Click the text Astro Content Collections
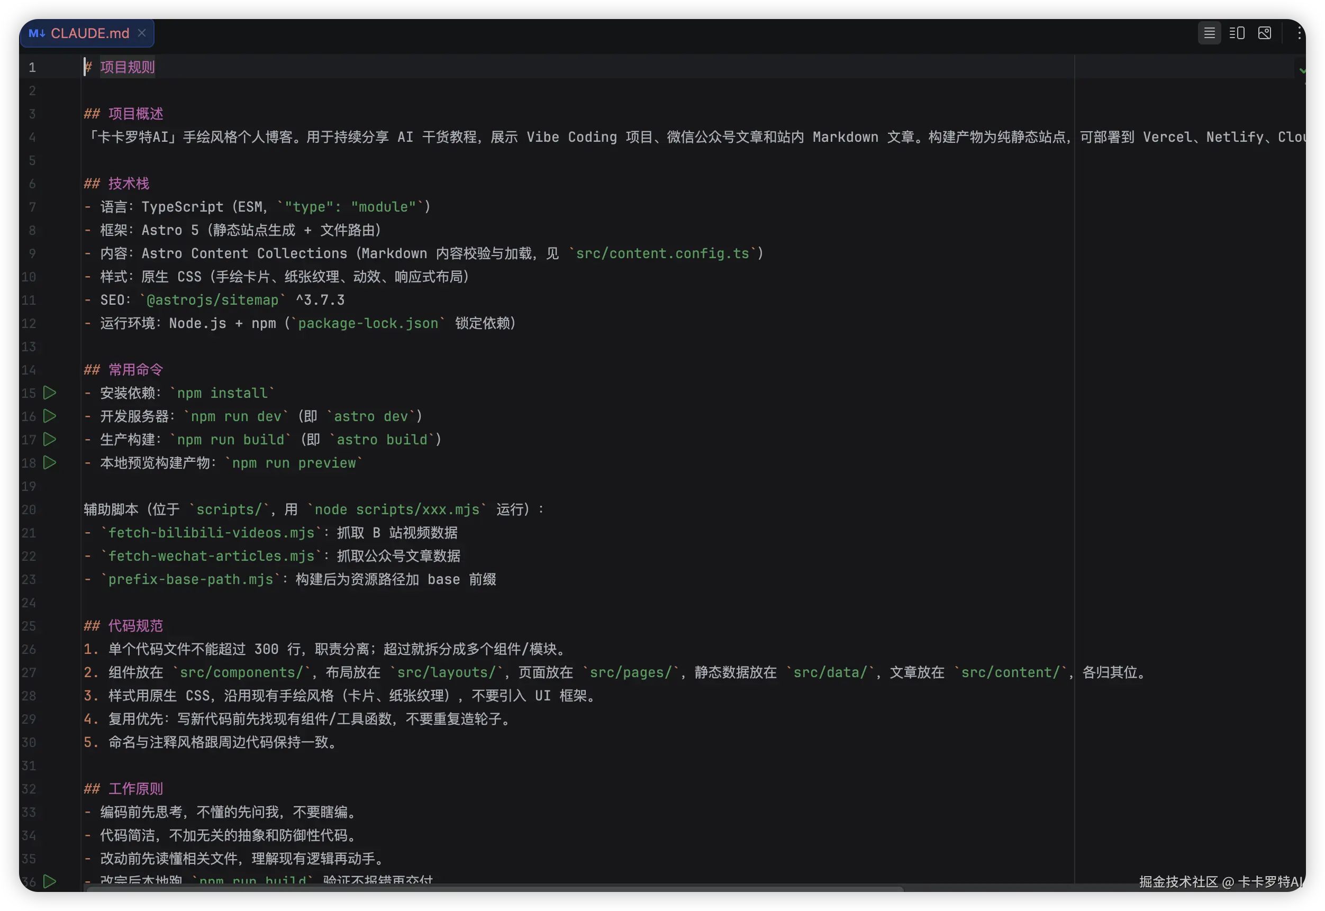This screenshot has height=911, width=1325. pyautogui.click(x=244, y=253)
